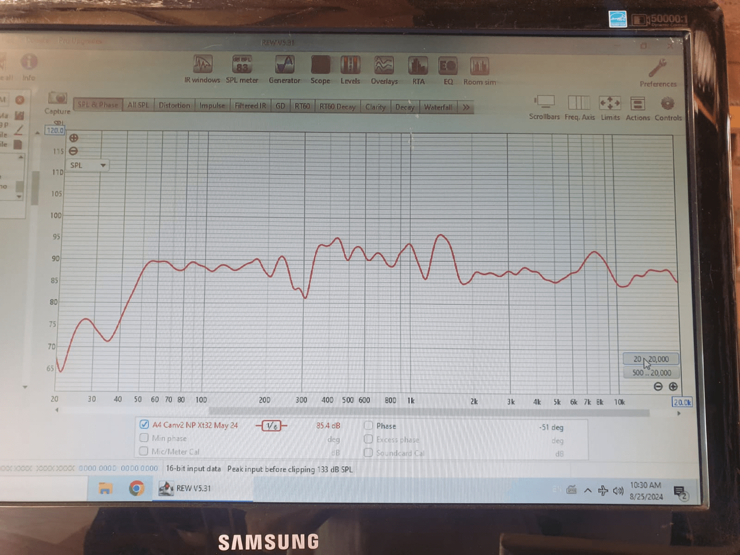Click the Info icon
Screen dimensions: 740x555
point(29,67)
